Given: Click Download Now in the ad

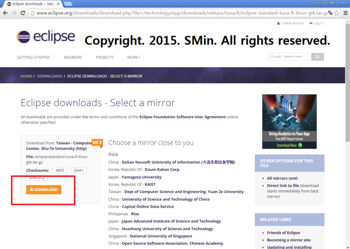Looking at the screenshot, I should point(289,145).
